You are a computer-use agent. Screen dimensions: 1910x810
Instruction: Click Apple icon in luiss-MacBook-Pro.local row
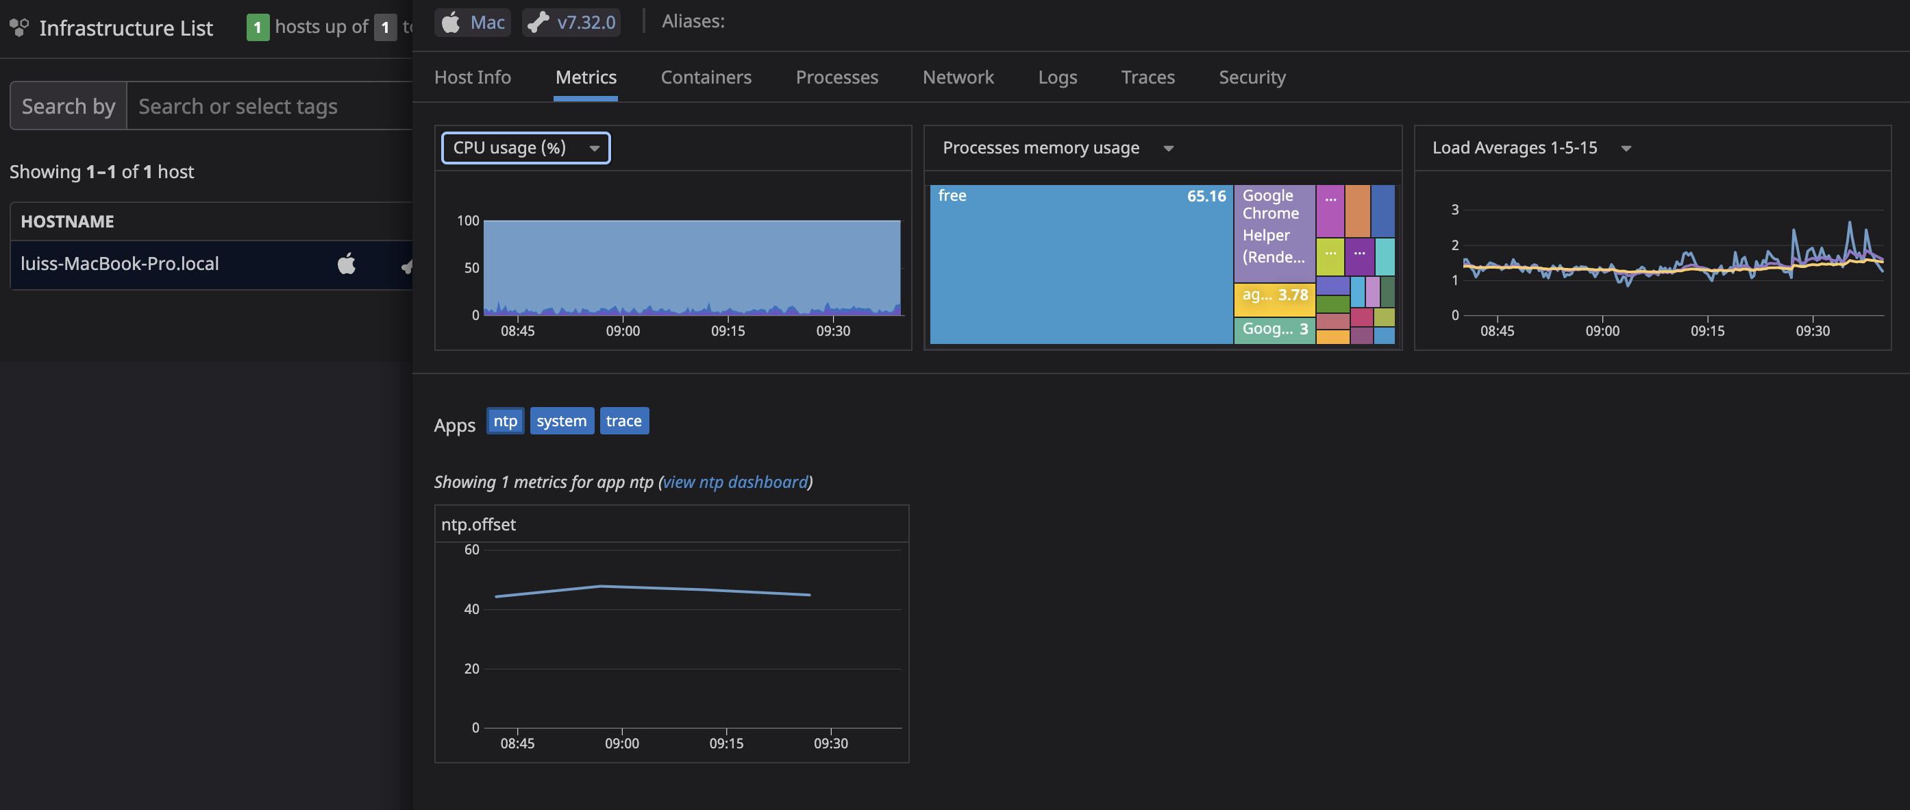(346, 263)
